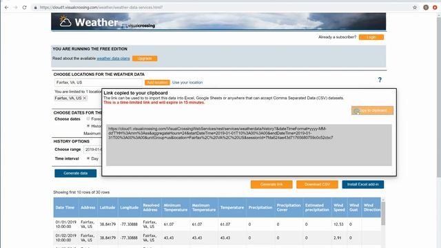The height and width of the screenshot is (248, 441).
Task: Bookmark this page with the star icon
Action: pos(415,8)
